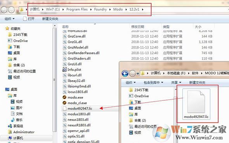This screenshot has width=229, height=143.
Task: Select the large modo492947.lic file thumbnail
Action: [x=196, y=104]
